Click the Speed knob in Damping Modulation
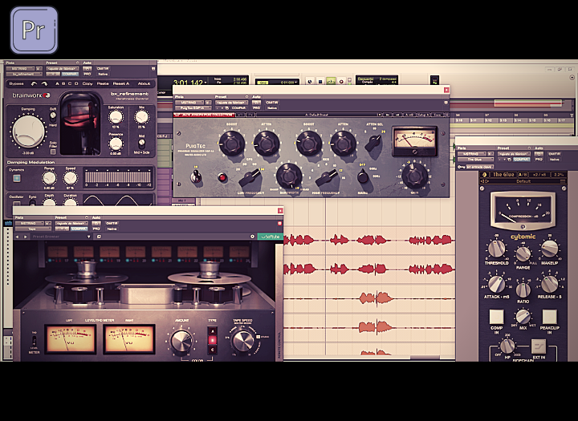 coord(70,179)
